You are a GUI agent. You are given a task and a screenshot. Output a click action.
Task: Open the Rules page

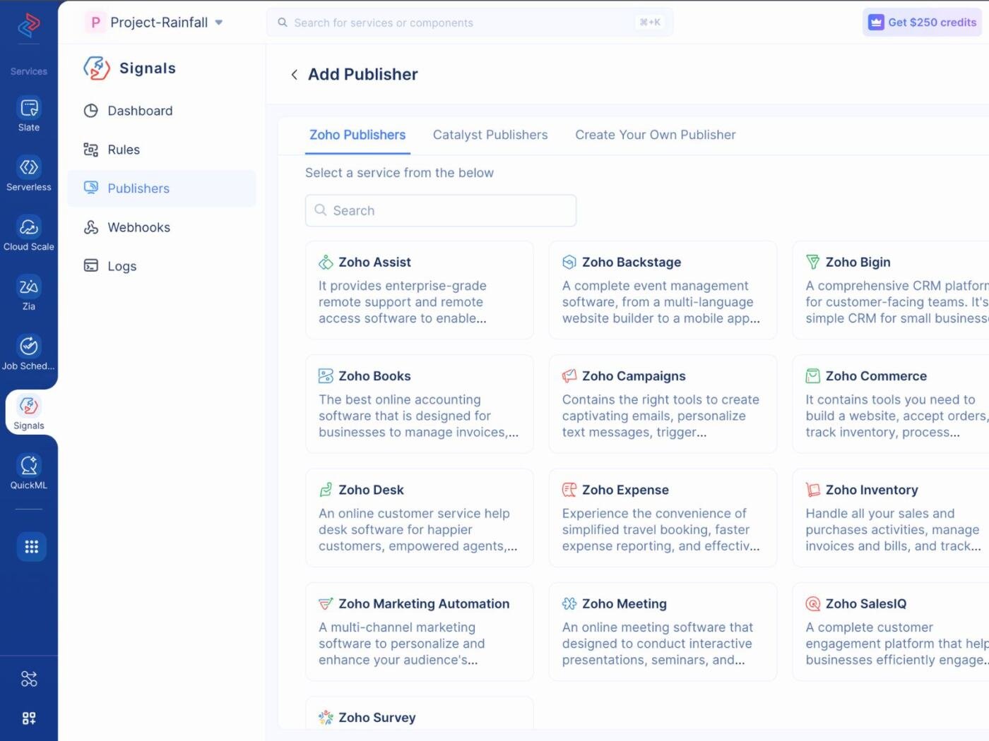[x=162, y=150]
